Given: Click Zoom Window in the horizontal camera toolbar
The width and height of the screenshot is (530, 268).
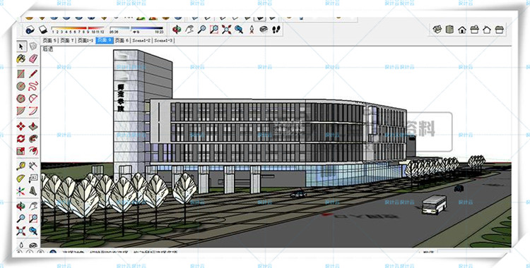Looking at the screenshot, I should point(214,30).
